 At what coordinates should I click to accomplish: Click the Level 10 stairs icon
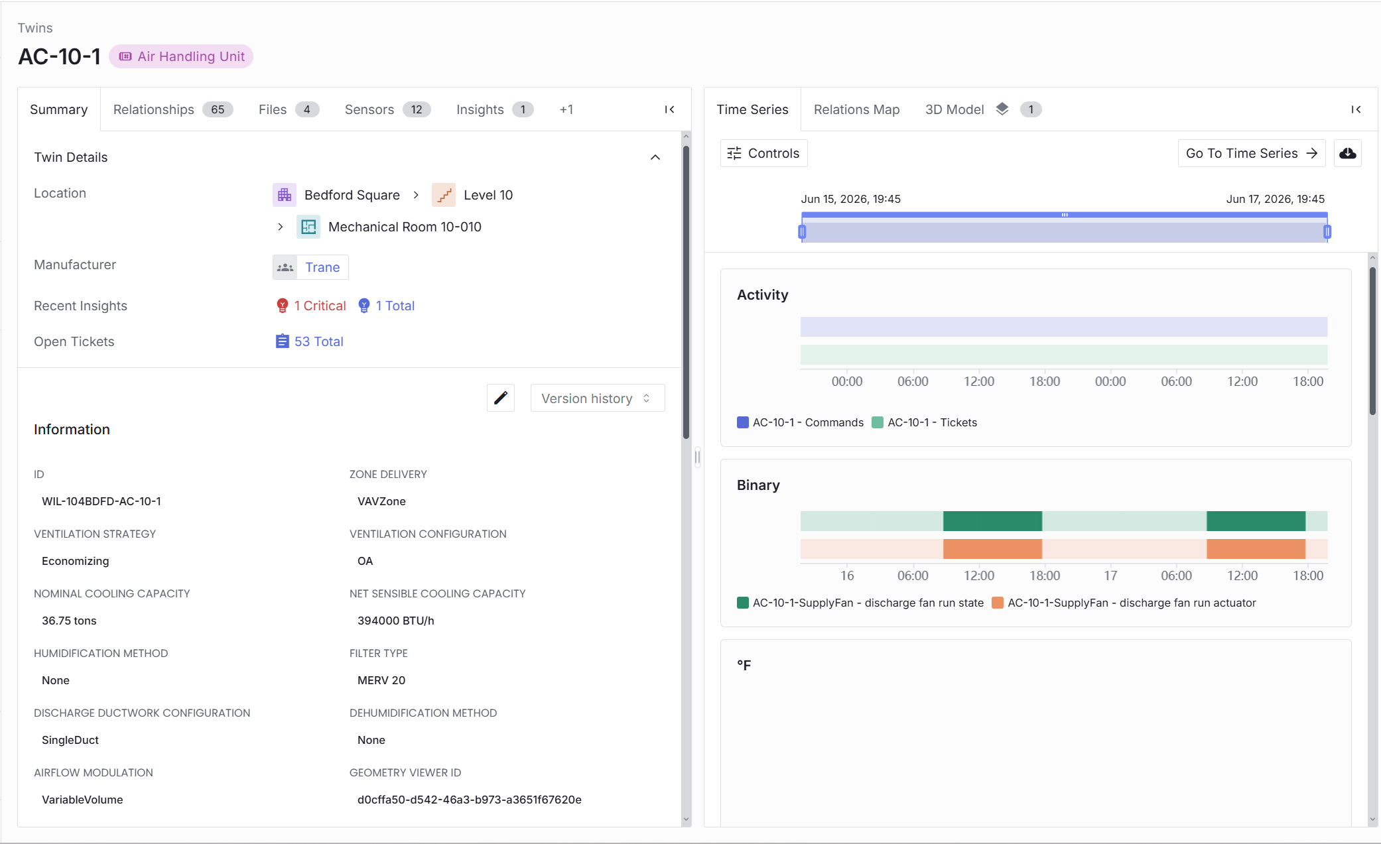444,195
